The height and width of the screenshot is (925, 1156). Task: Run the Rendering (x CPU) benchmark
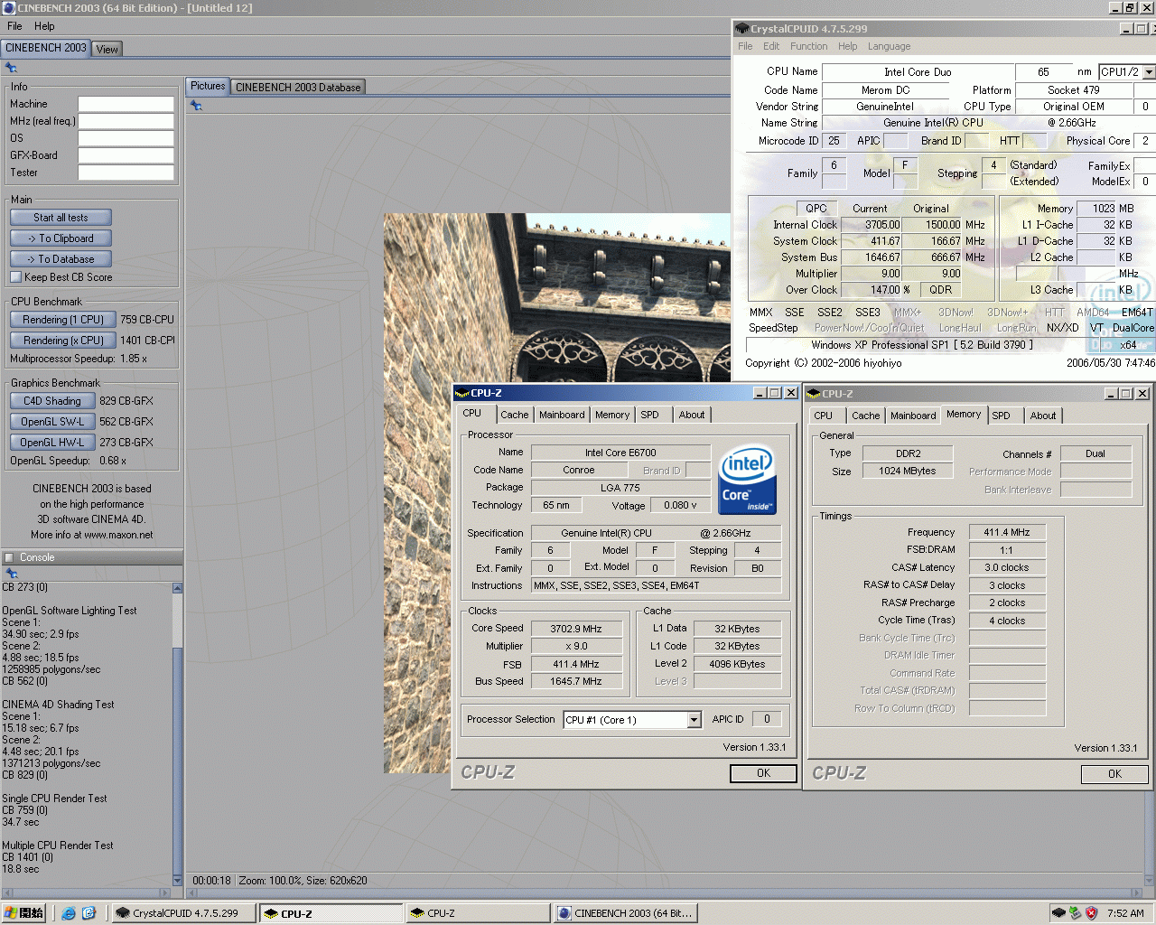coord(63,341)
